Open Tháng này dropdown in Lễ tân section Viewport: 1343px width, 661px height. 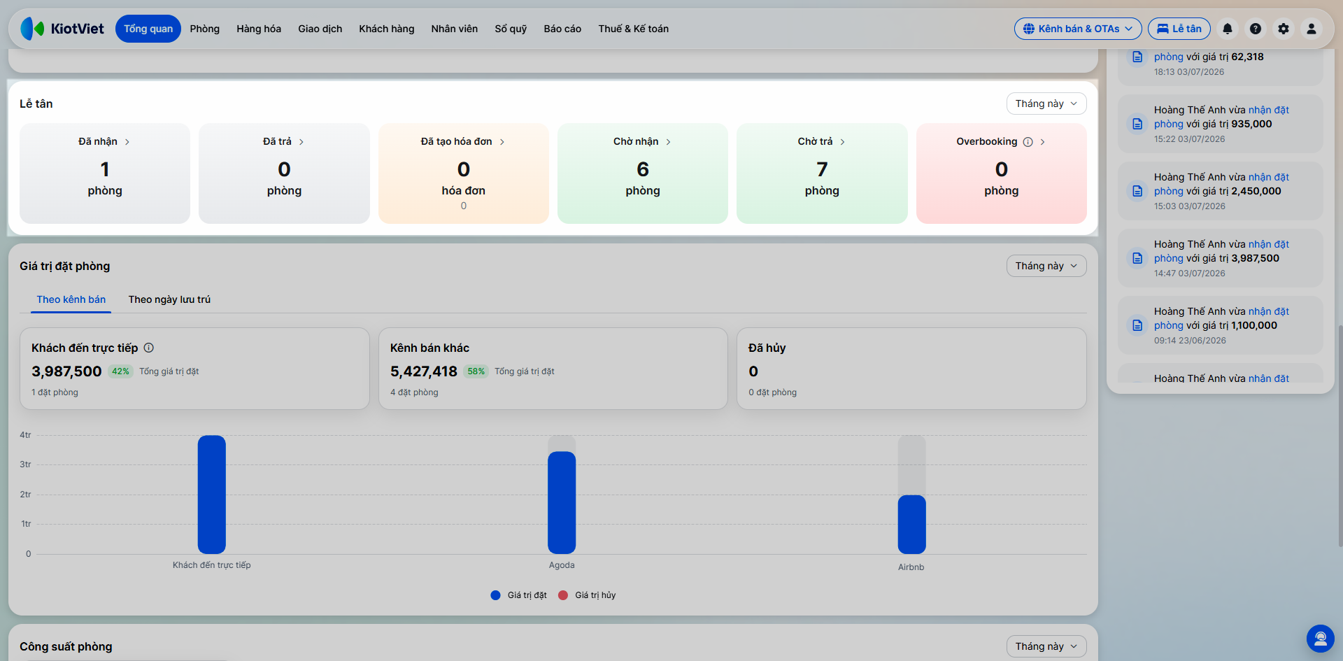tap(1046, 104)
